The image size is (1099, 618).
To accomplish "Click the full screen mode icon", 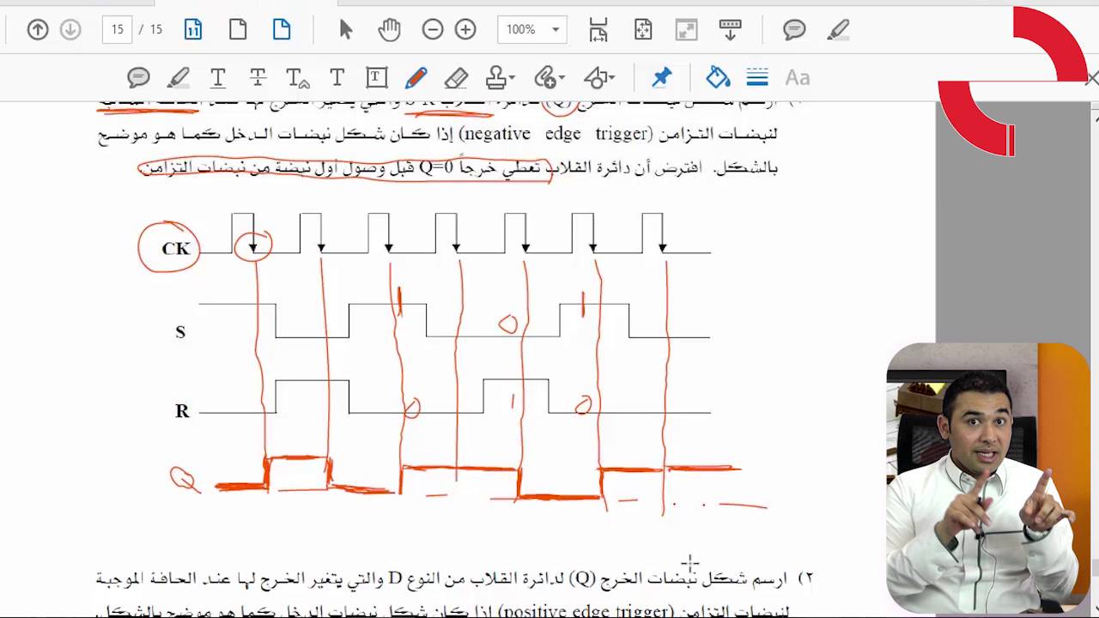I will point(686,30).
